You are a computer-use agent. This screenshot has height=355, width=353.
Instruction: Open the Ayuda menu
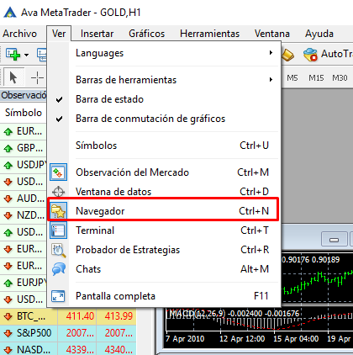[319, 34]
